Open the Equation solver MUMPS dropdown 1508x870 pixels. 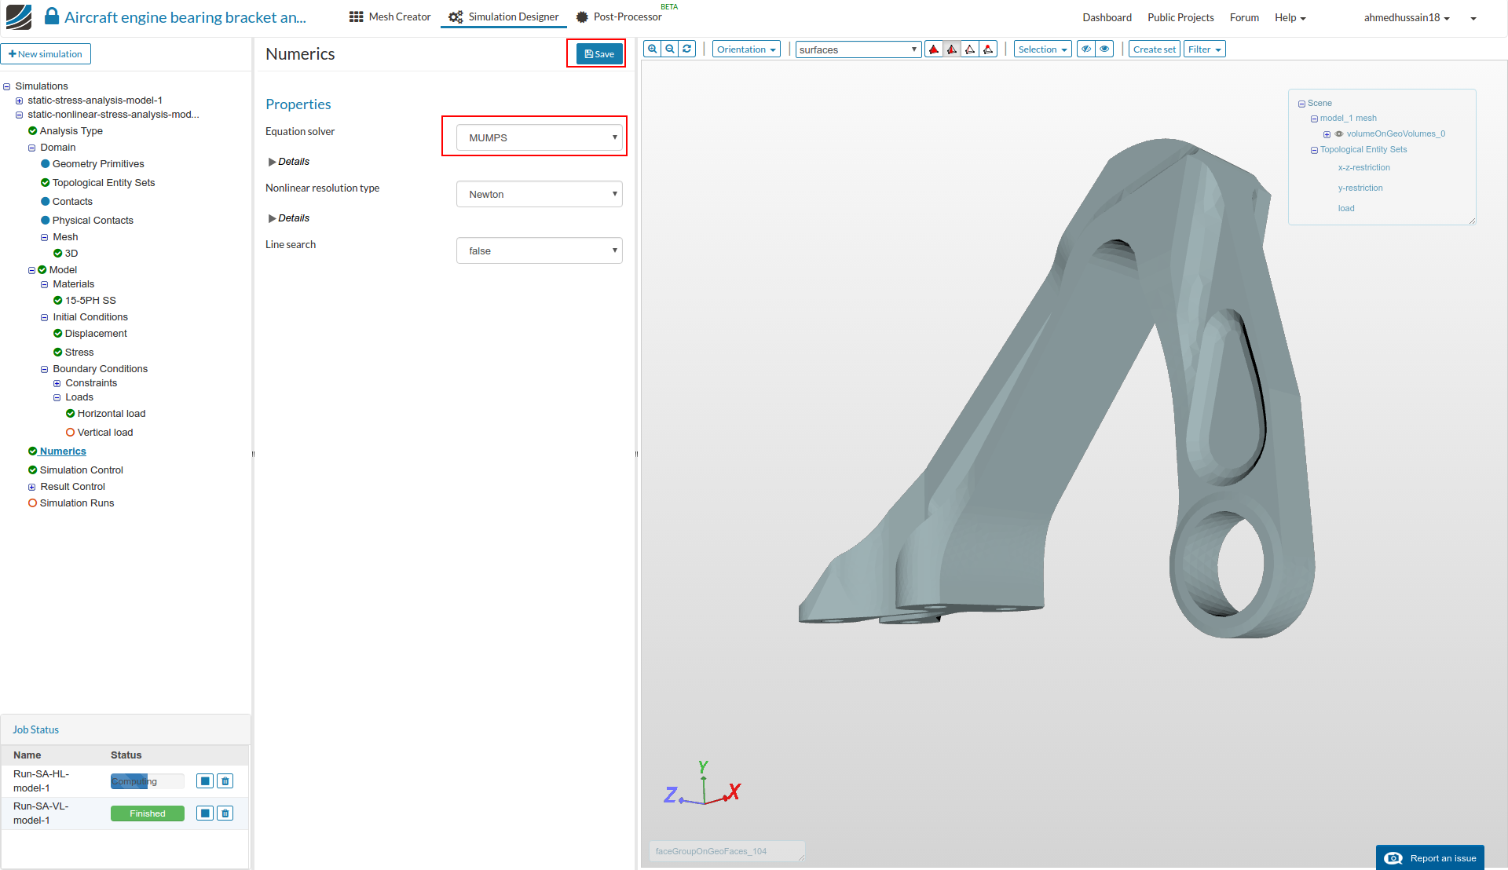[540, 137]
